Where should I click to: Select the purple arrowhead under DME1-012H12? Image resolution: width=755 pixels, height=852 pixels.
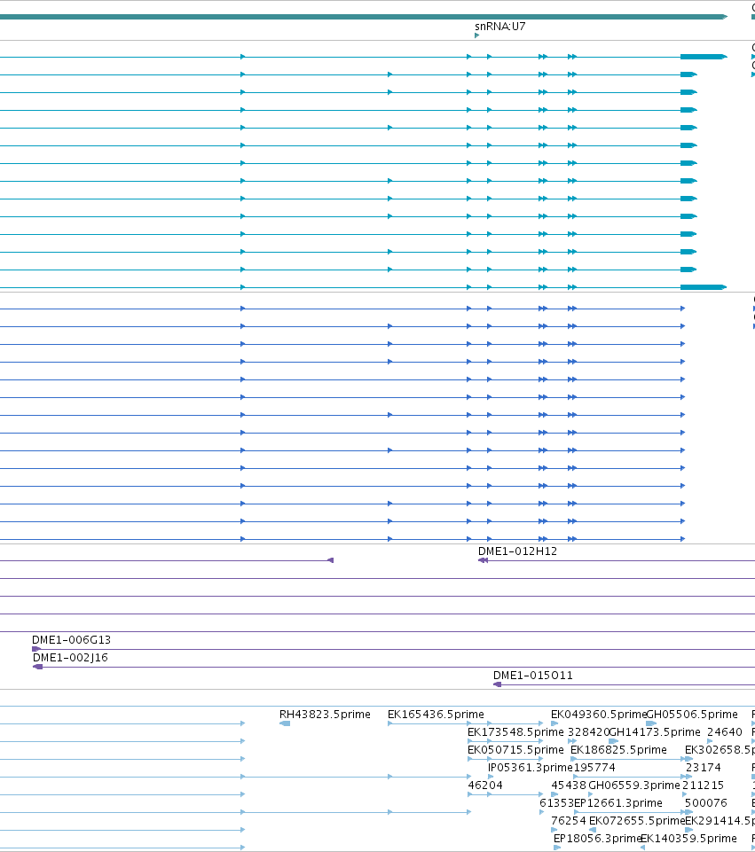click(x=483, y=560)
